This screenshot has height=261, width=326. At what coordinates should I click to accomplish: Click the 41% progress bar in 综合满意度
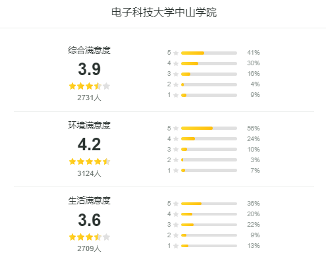pyautogui.click(x=209, y=53)
